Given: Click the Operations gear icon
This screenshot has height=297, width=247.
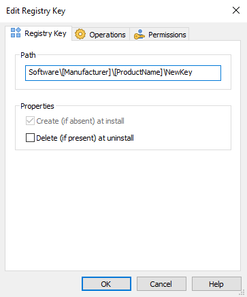Looking at the screenshot, I should coord(80,35).
